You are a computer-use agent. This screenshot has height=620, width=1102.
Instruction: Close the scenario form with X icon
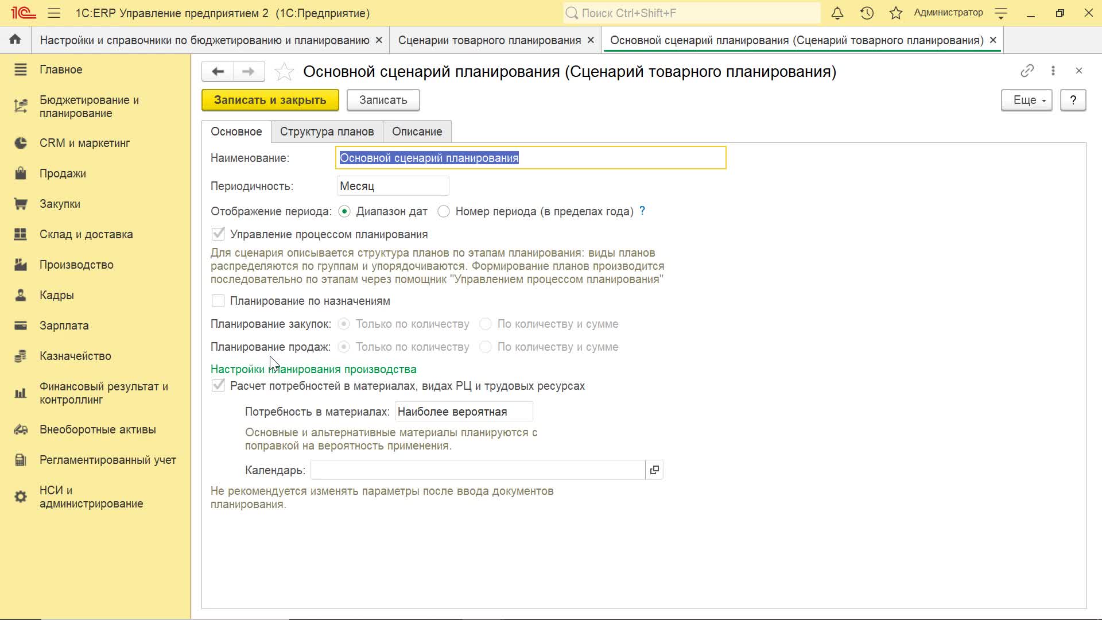click(x=1079, y=71)
